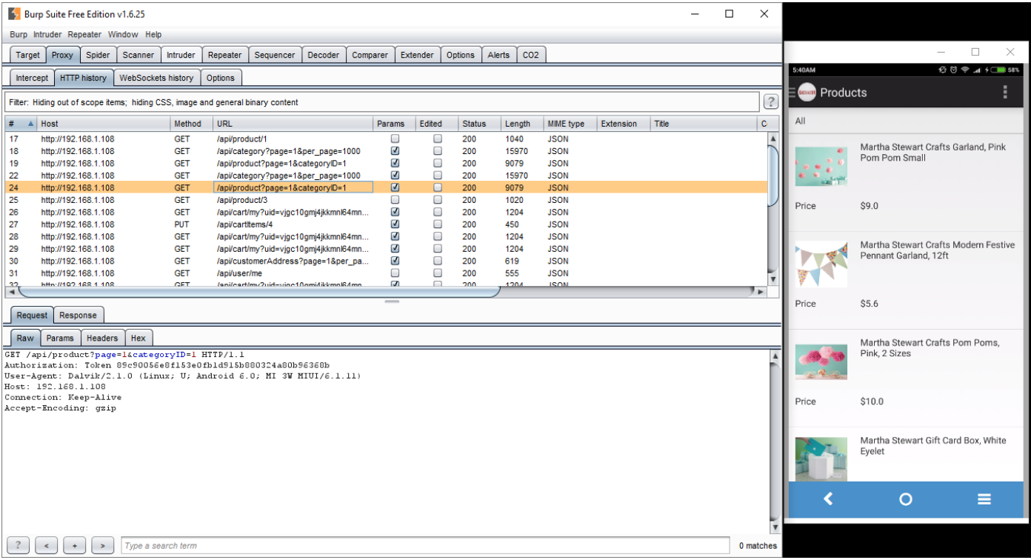The height and width of the screenshot is (560, 1031).
Task: Select the PUT /api/cartitems/4 request row
Action: click(x=386, y=224)
